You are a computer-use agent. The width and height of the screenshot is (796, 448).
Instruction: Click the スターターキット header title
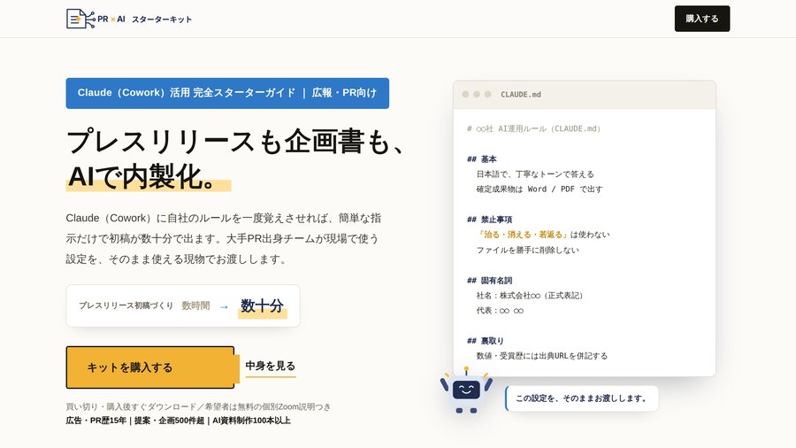[x=162, y=19]
